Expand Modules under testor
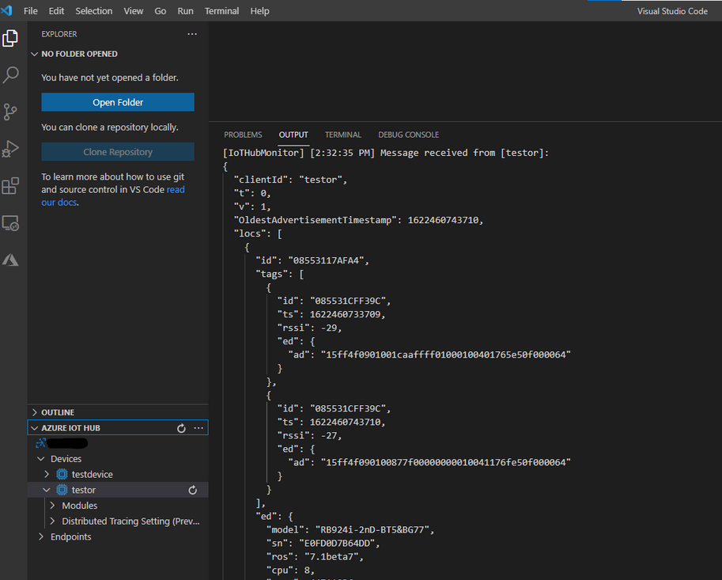This screenshot has width=722, height=580. 52,506
